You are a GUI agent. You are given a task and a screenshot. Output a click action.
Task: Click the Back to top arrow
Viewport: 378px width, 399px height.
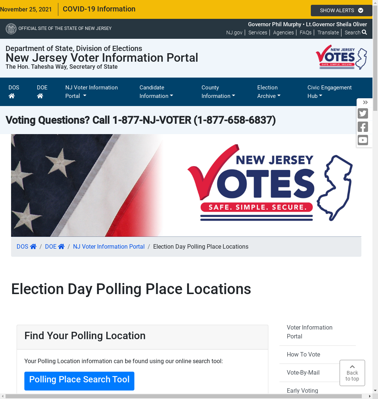point(352,372)
